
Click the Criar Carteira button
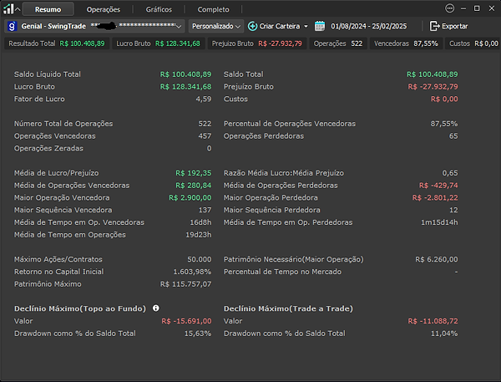pos(280,26)
